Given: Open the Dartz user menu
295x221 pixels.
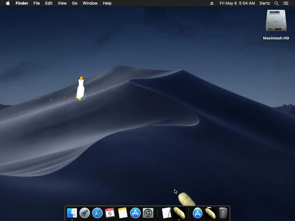Looking at the screenshot, I should point(265,3).
